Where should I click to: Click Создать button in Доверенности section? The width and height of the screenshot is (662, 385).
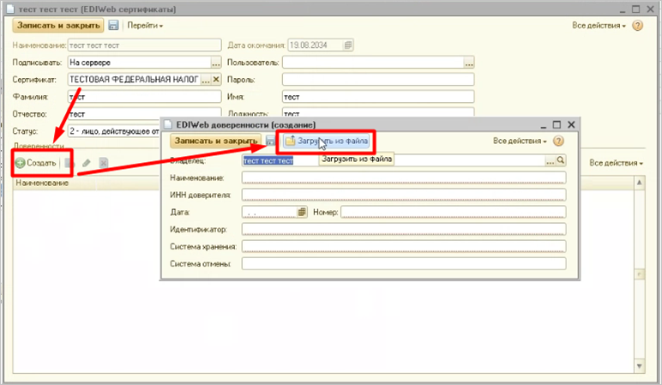coord(36,163)
